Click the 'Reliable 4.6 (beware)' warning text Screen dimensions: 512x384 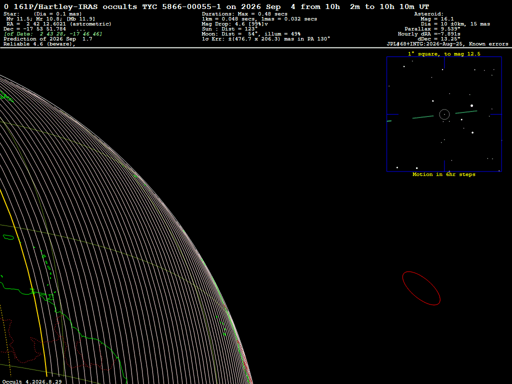click(39, 44)
